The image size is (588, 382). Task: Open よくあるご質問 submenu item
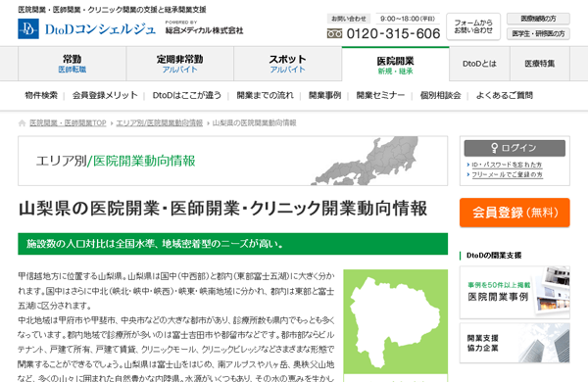click(x=504, y=96)
